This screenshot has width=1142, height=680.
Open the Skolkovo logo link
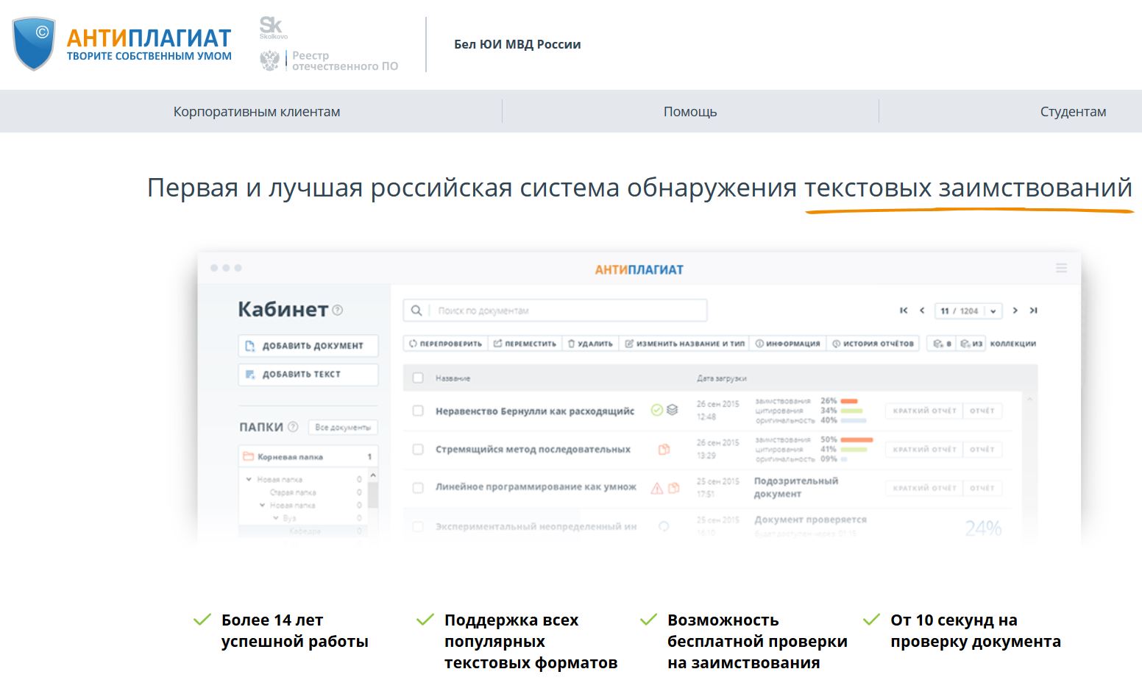pyautogui.click(x=273, y=28)
